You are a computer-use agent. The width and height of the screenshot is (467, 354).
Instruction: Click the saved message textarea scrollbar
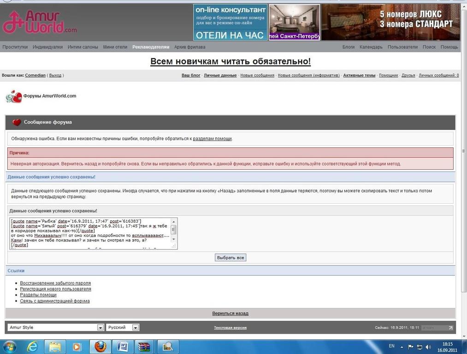pyautogui.click(x=174, y=233)
